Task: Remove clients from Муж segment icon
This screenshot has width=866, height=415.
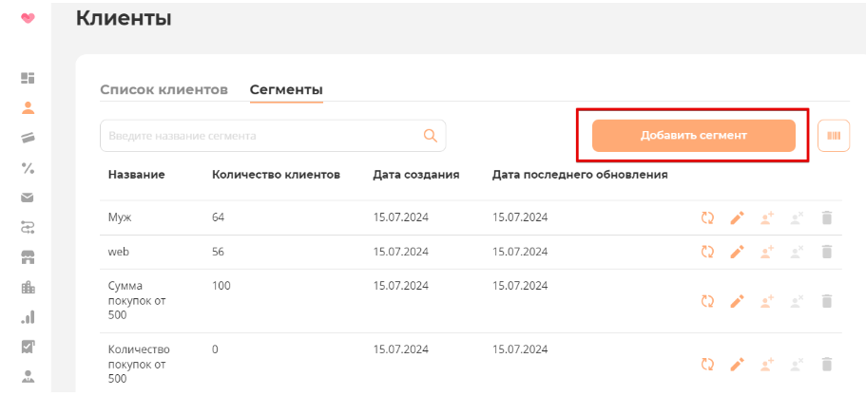Action: click(797, 218)
